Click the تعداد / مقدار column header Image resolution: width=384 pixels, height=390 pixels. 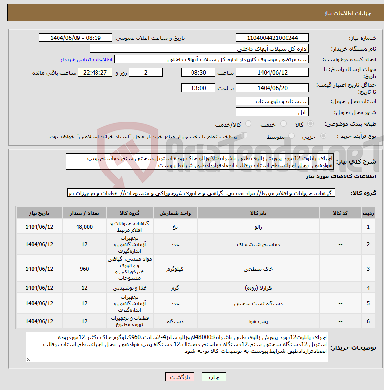tap(84, 213)
